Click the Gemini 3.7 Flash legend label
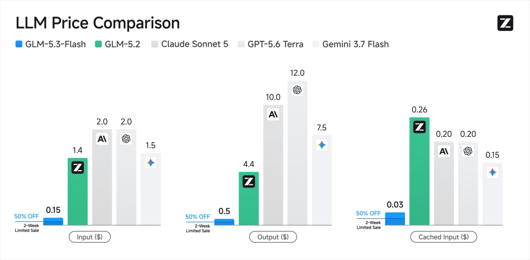Image resolution: width=530 pixels, height=260 pixels. [x=356, y=44]
